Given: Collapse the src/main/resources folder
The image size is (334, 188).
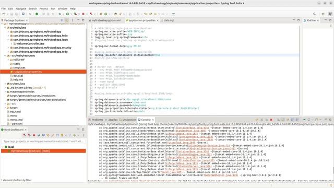Looking at the screenshot, I should pyautogui.click(x=5, y=56).
